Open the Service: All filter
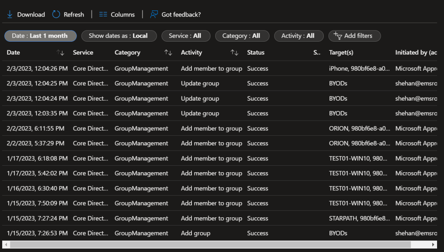Image resolution: width=444 pixels, height=252 pixels. [x=185, y=36]
